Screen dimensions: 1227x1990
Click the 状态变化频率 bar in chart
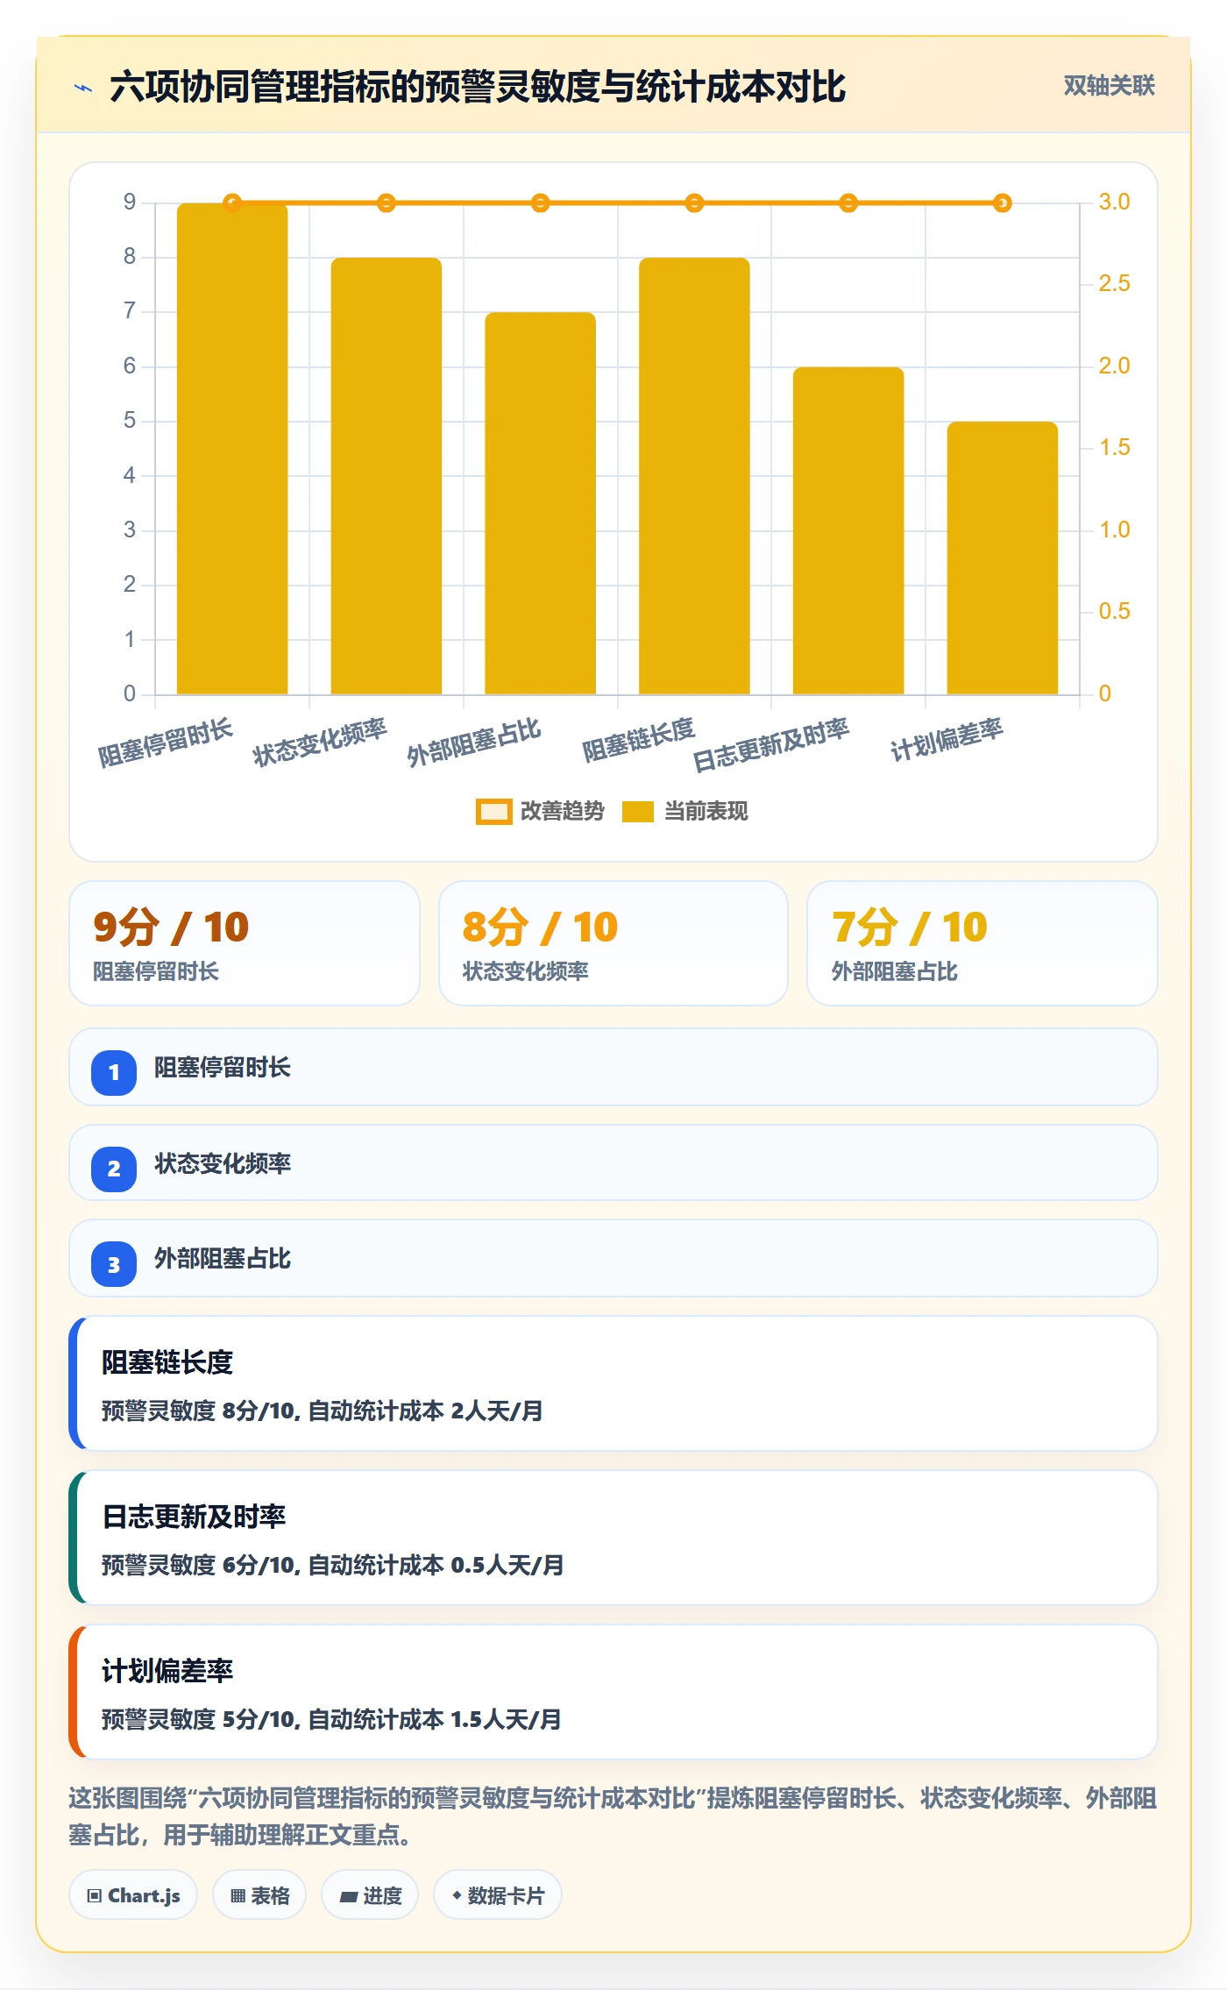(387, 476)
